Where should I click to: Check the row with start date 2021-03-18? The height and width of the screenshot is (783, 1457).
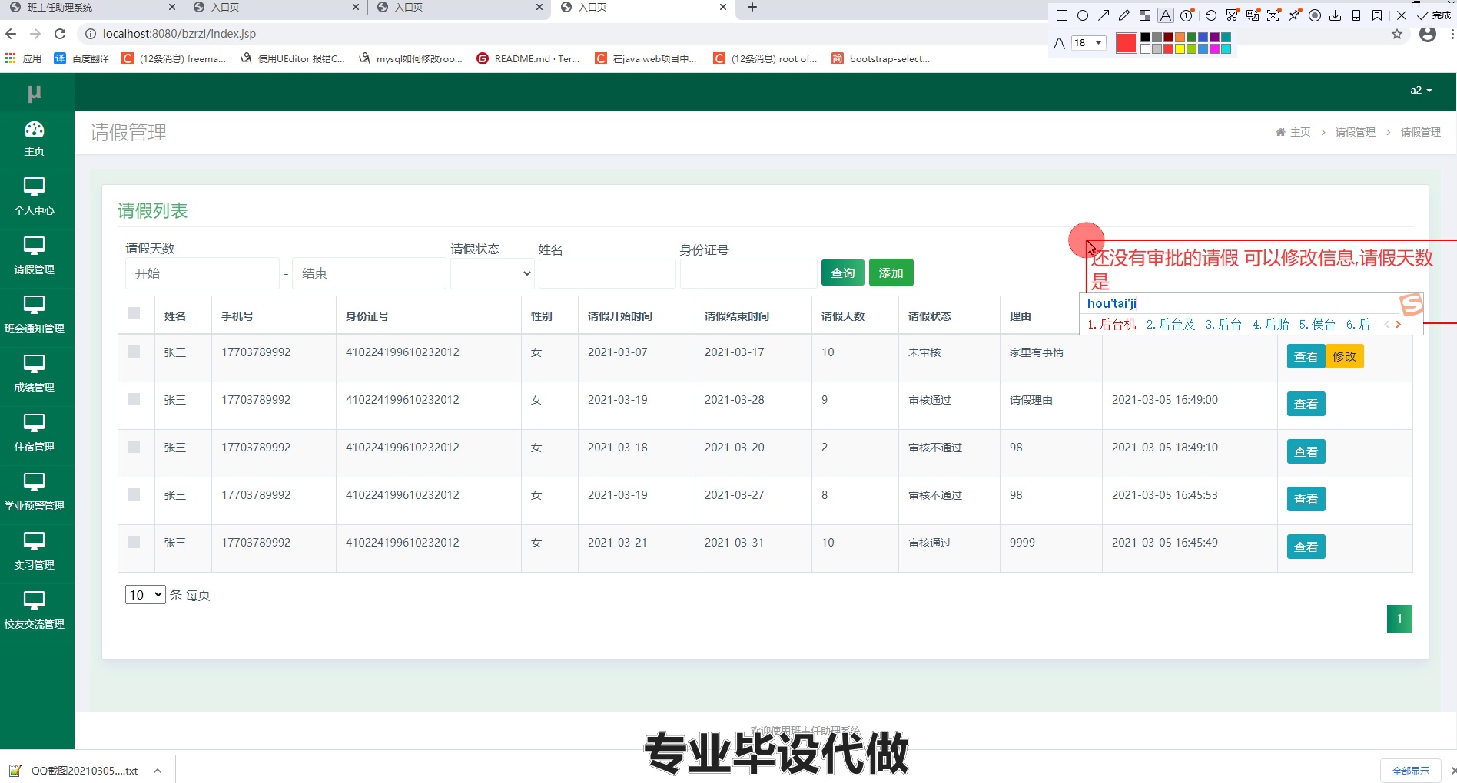[x=134, y=447]
